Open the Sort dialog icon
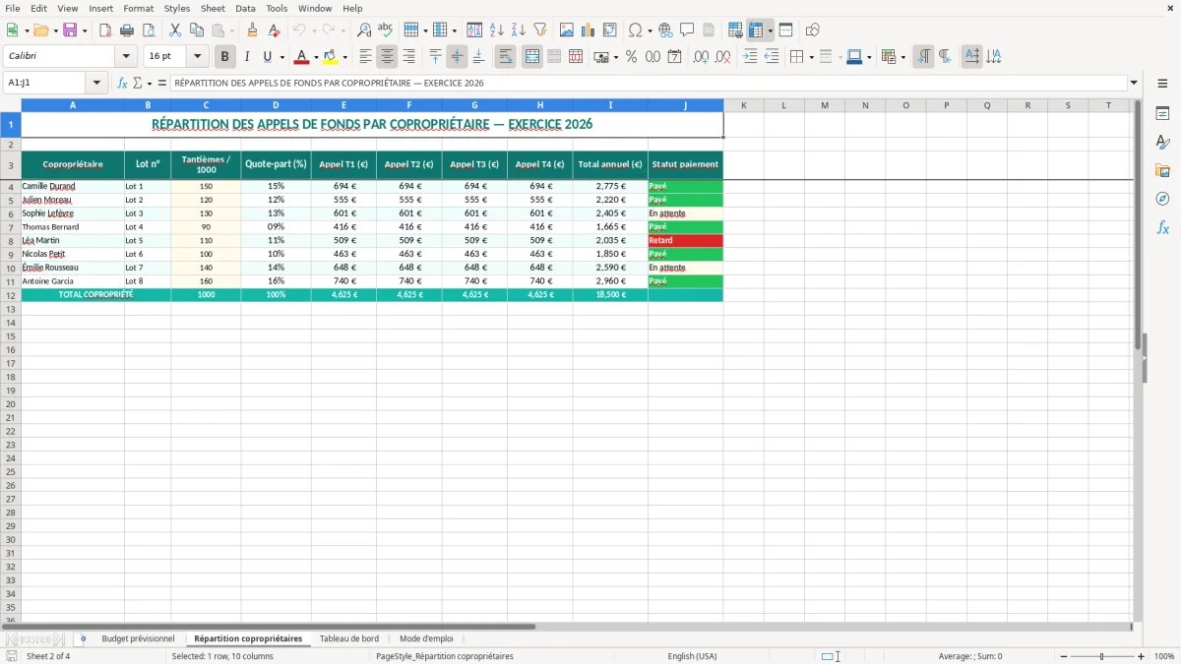 474,30
